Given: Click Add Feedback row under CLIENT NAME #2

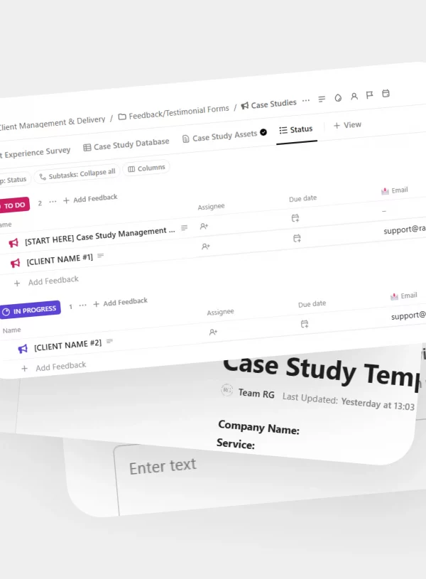Looking at the screenshot, I should (x=54, y=367).
